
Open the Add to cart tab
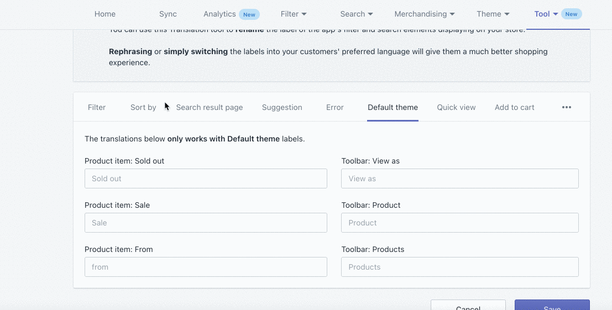coord(515,107)
